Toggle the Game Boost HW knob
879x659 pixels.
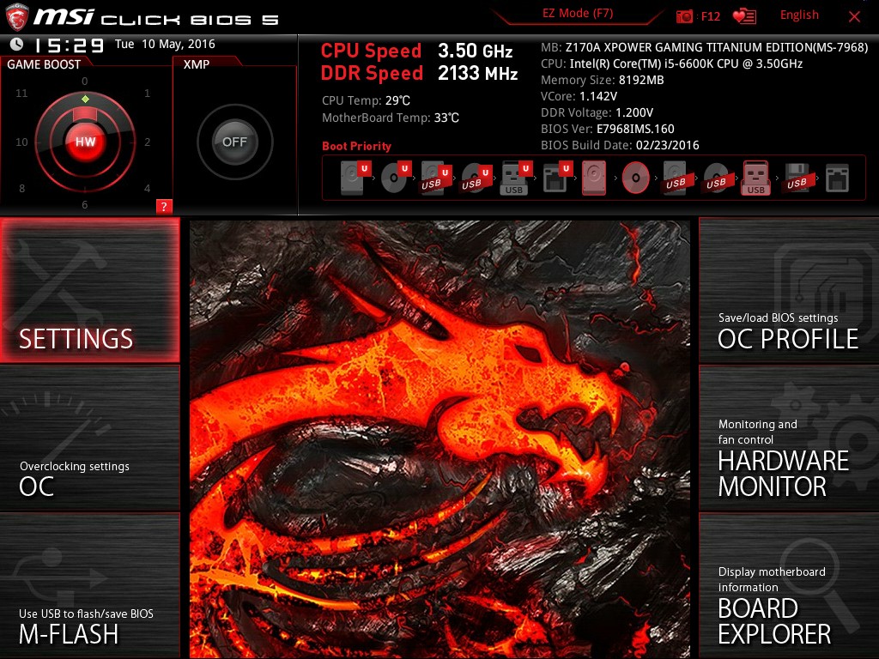(85, 142)
